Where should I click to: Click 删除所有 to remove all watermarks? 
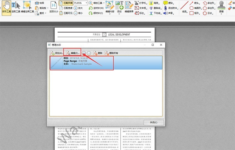pyautogui.click(x=111, y=53)
